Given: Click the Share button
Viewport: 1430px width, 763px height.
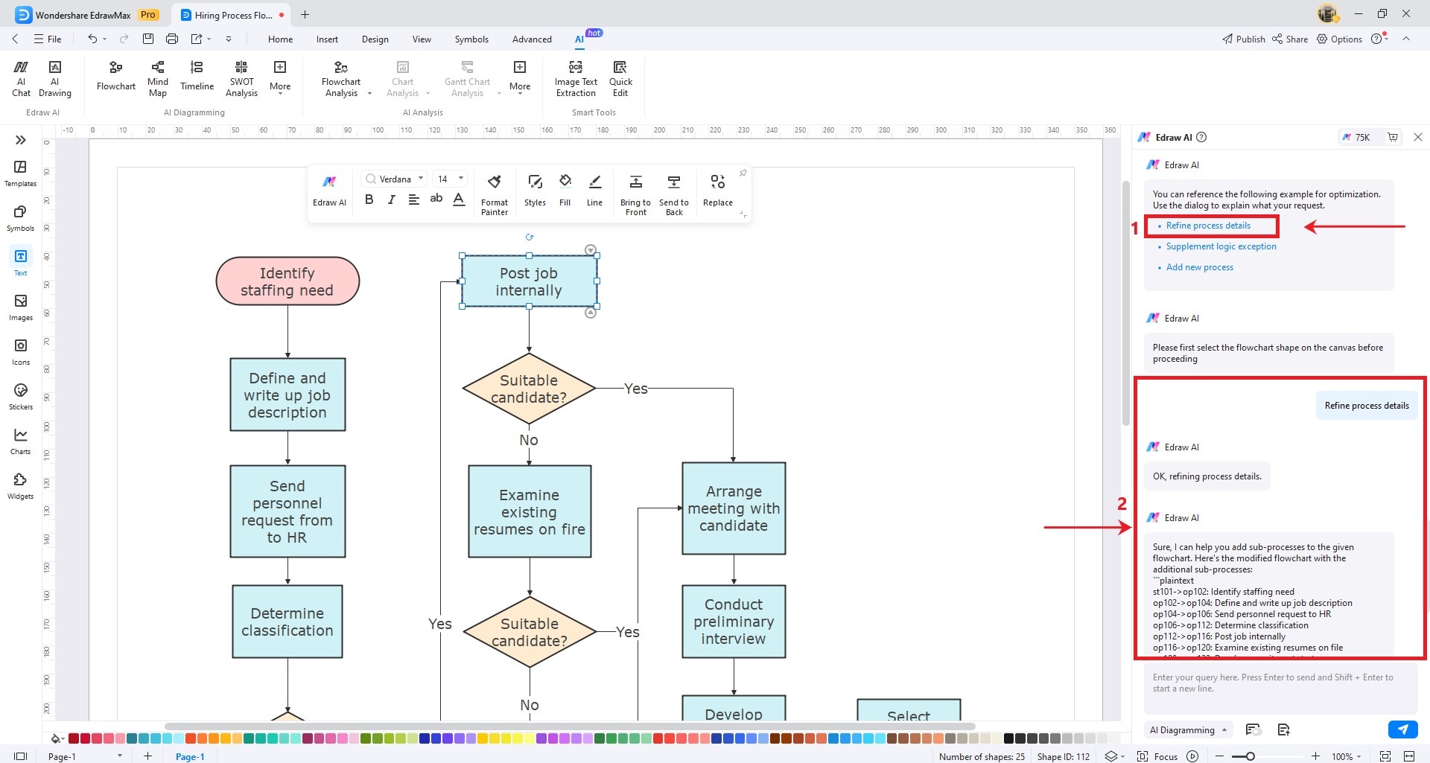Looking at the screenshot, I should pos(1290,39).
